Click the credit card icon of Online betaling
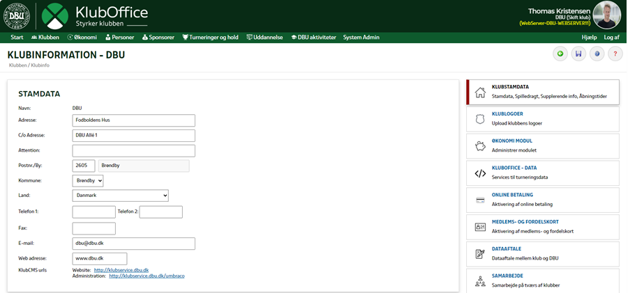The height and width of the screenshot is (293, 628). click(480, 200)
